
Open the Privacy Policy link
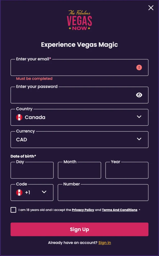tap(83, 210)
